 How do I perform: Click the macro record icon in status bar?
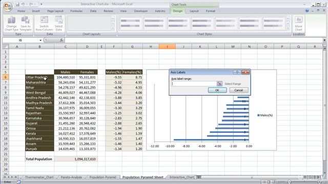coord(18,182)
